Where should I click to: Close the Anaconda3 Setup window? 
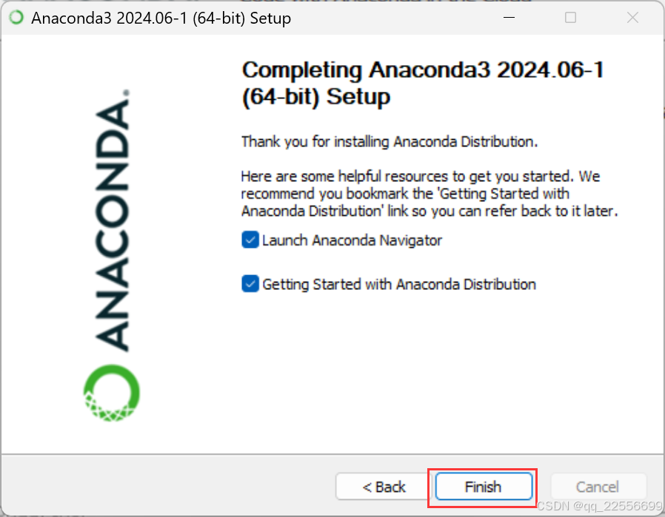point(632,18)
